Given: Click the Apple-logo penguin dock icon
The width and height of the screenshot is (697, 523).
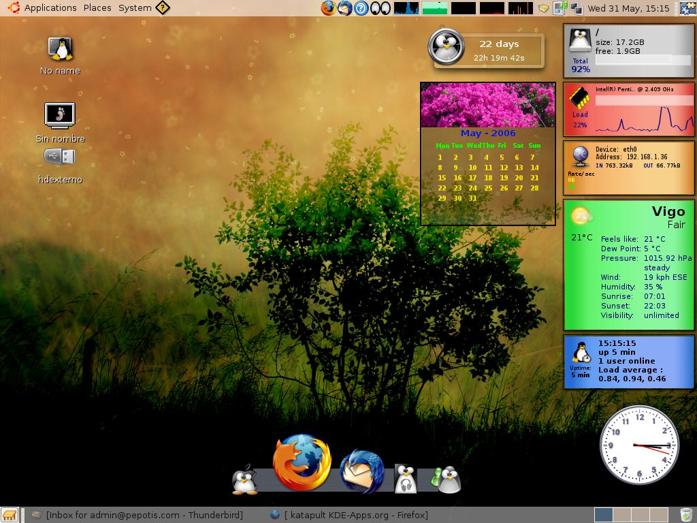Looking at the screenshot, I should 244,479.
